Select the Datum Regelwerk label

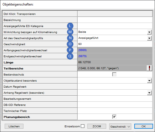[15, 87]
